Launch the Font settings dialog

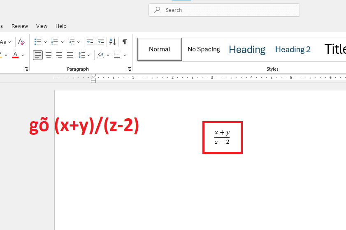point(26,69)
